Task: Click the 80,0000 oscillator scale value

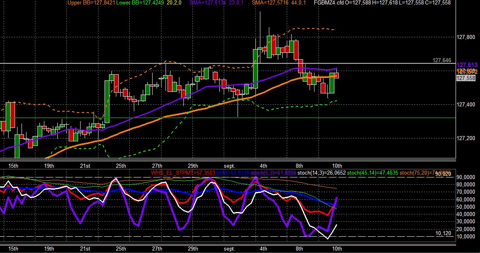Action: click(466, 184)
